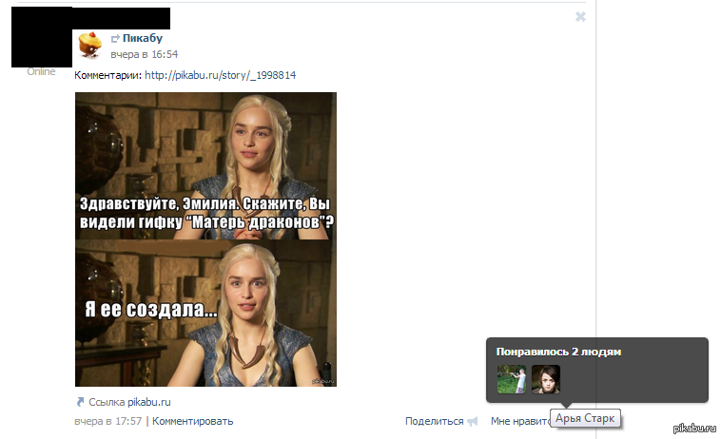The image size is (721, 439).
Task: Click the repost arrow icon beside Пикабу
Action: point(115,39)
